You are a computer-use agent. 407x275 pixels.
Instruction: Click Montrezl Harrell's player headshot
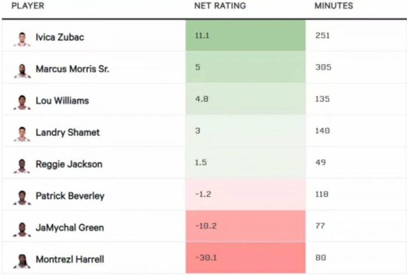[x=22, y=260]
